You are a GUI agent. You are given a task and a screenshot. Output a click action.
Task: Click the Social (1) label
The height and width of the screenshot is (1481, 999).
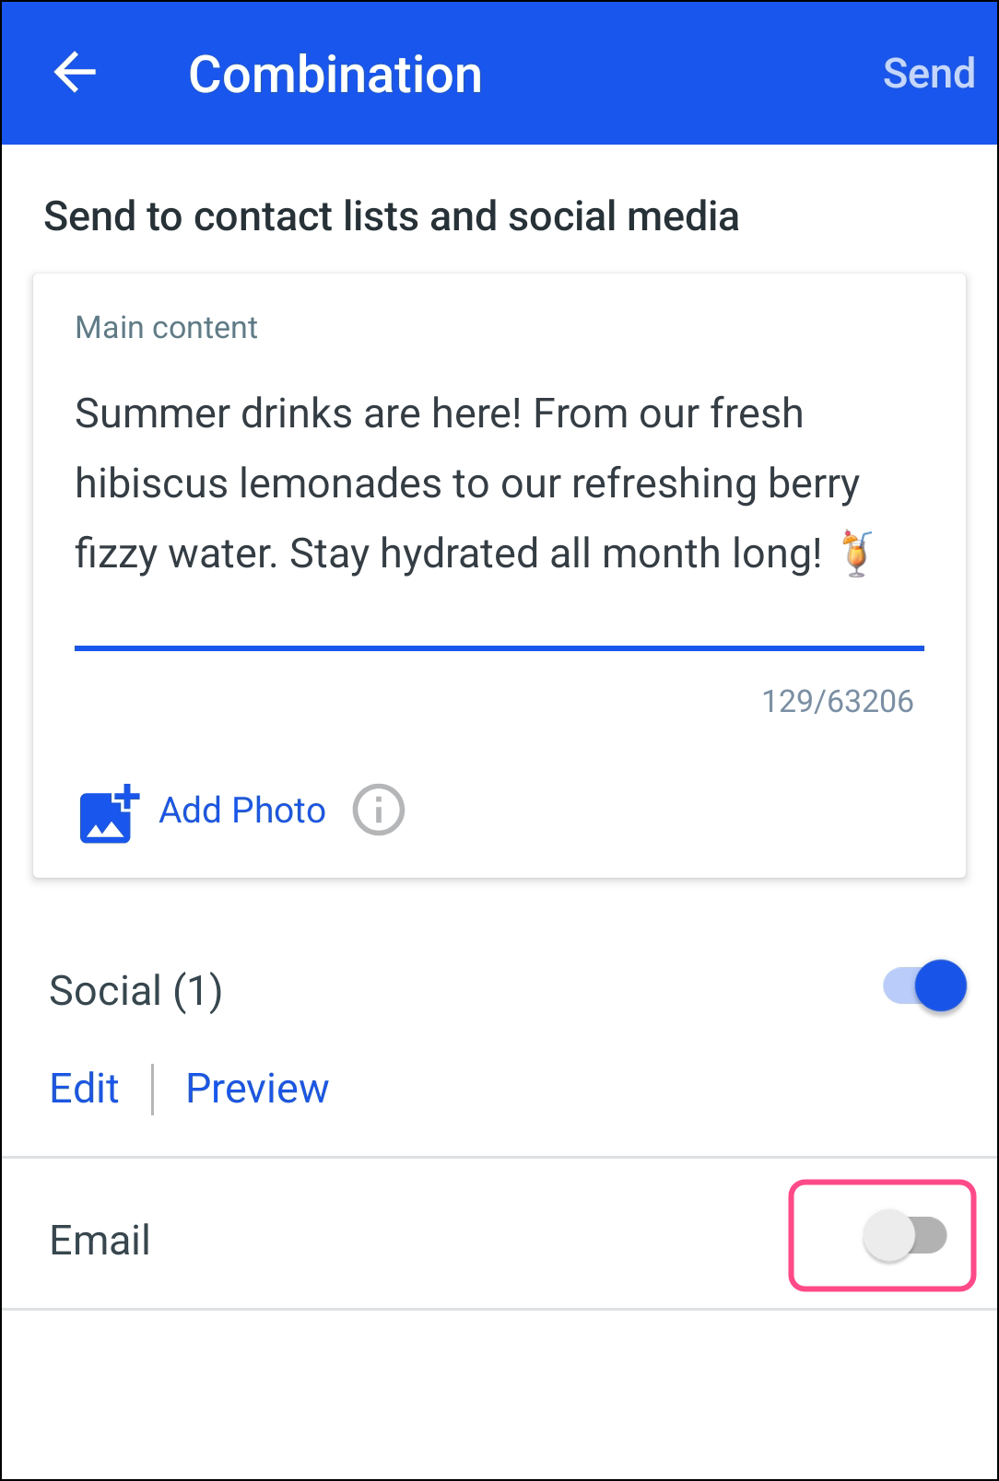(135, 991)
